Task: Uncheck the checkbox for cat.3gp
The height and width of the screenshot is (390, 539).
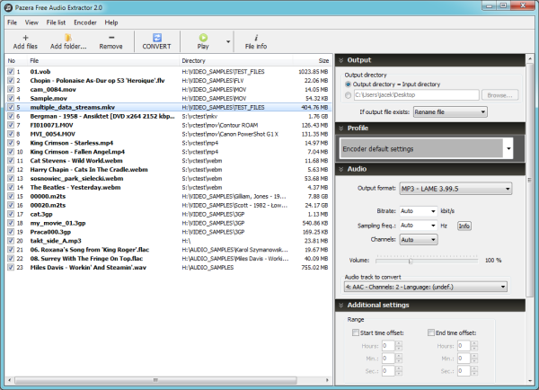Action: point(11,214)
